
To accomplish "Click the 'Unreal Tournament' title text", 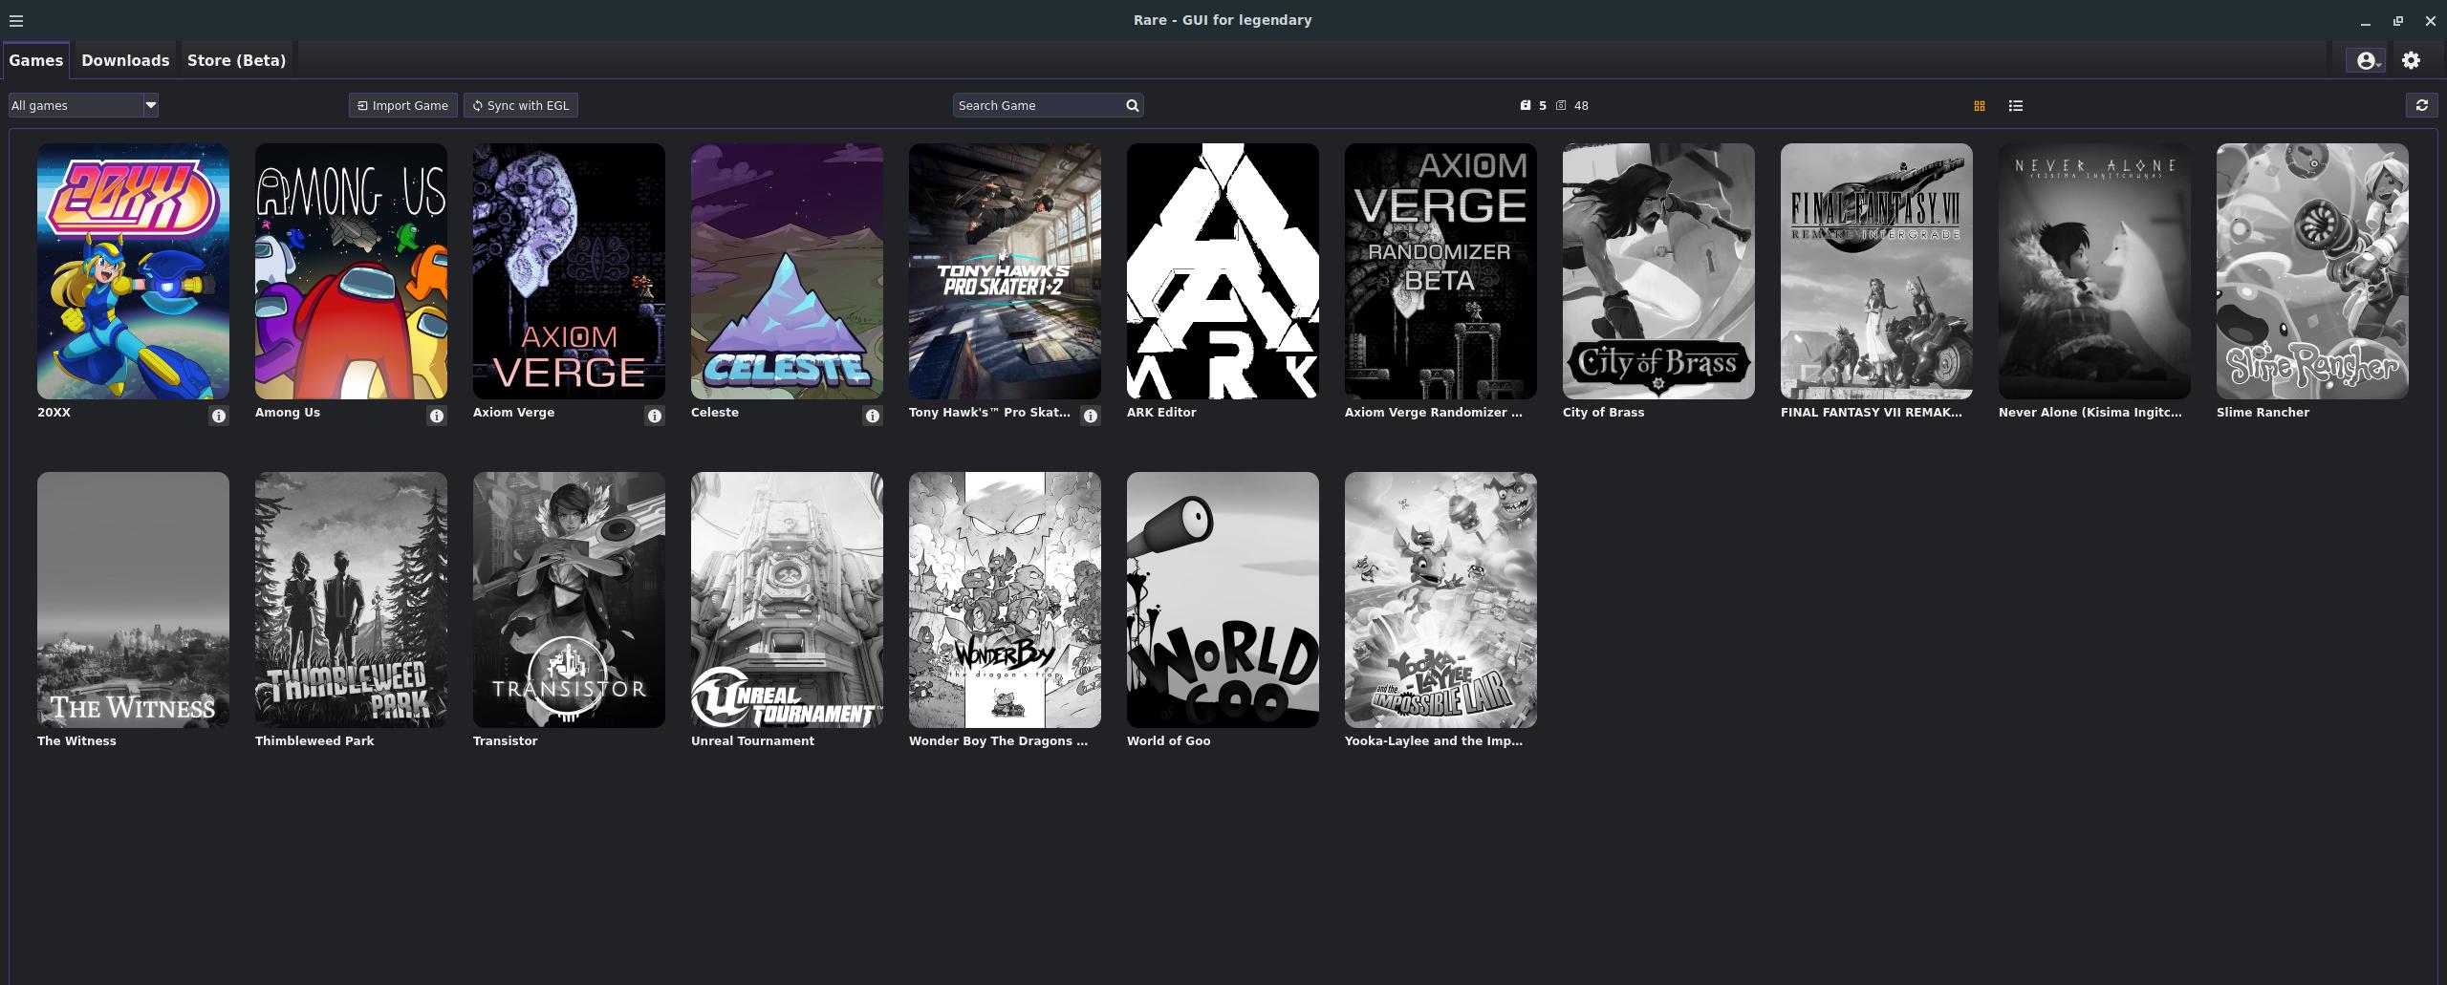I will point(752,741).
